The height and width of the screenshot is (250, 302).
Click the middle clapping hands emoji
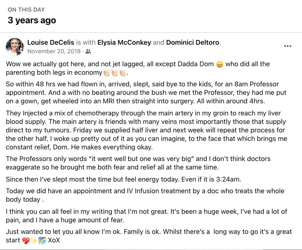(115, 73)
